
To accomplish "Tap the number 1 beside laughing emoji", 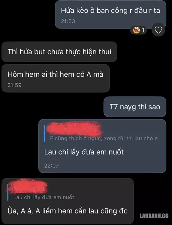I will click(143, 30).
